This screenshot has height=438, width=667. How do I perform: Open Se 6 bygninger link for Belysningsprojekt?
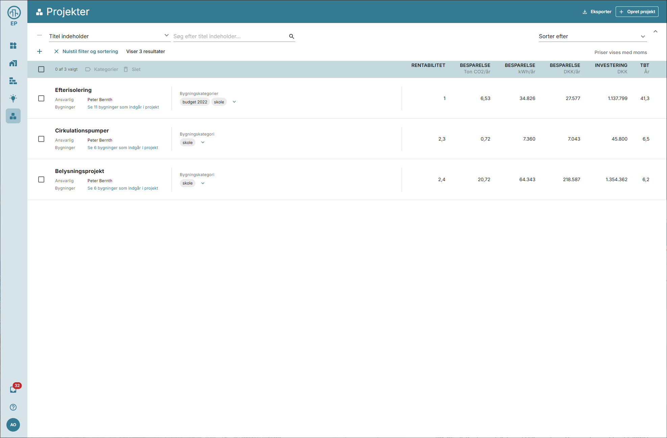click(123, 188)
